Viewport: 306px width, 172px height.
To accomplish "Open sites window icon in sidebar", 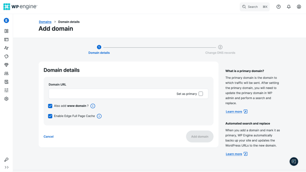I will [6, 39].
